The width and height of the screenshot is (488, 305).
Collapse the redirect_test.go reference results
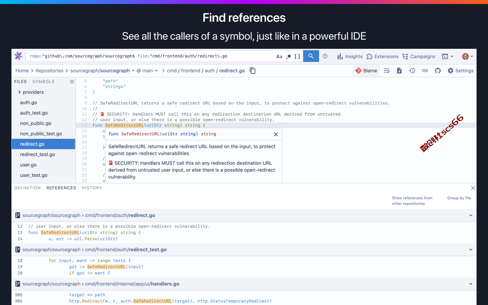pyautogui.click(x=471, y=250)
